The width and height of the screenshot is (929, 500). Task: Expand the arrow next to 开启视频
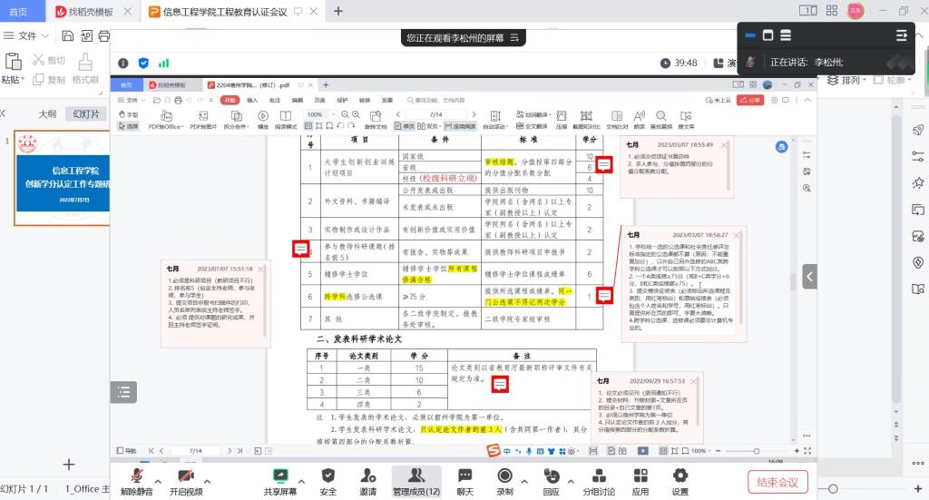pyautogui.click(x=208, y=481)
